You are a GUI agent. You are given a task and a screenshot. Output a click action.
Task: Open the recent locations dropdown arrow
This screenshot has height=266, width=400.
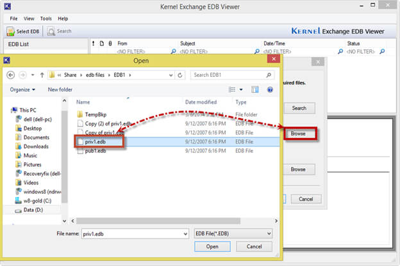(x=33, y=75)
